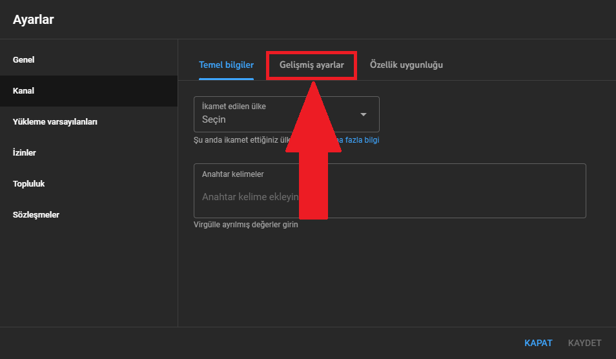616x359 pixels.
Task: Follow the 'fazla bilgi' blue link
Action: coord(362,140)
